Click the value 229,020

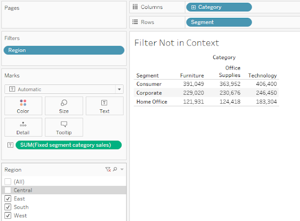click(x=194, y=93)
